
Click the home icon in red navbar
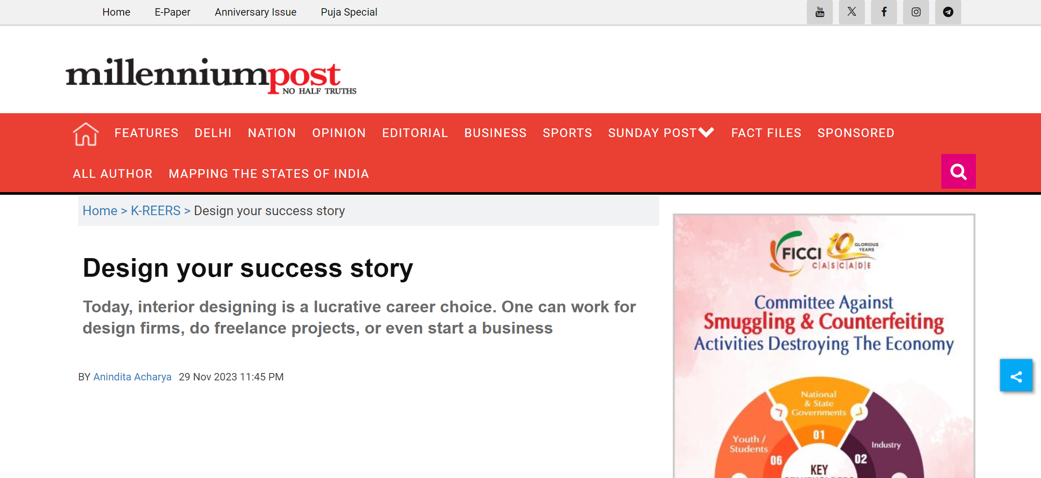pos(86,134)
